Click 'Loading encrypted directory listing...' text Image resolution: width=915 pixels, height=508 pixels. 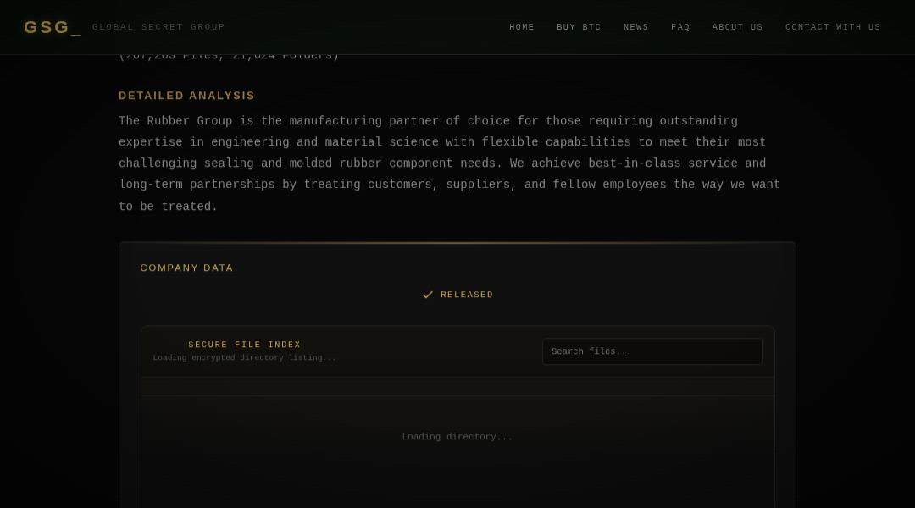(x=245, y=357)
